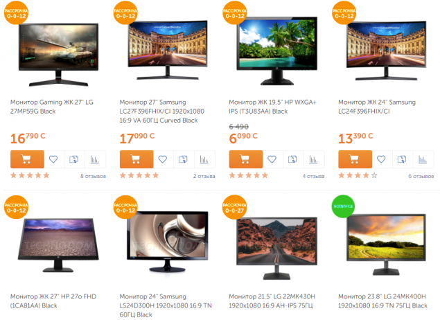The width and height of the screenshot is (440, 320).
Task: Favorite the LG 27MP59G monitor with heart
Action: pyautogui.click(x=53, y=159)
